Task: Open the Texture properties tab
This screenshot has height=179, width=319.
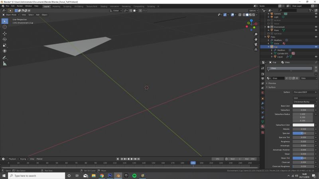Action: 263,132
